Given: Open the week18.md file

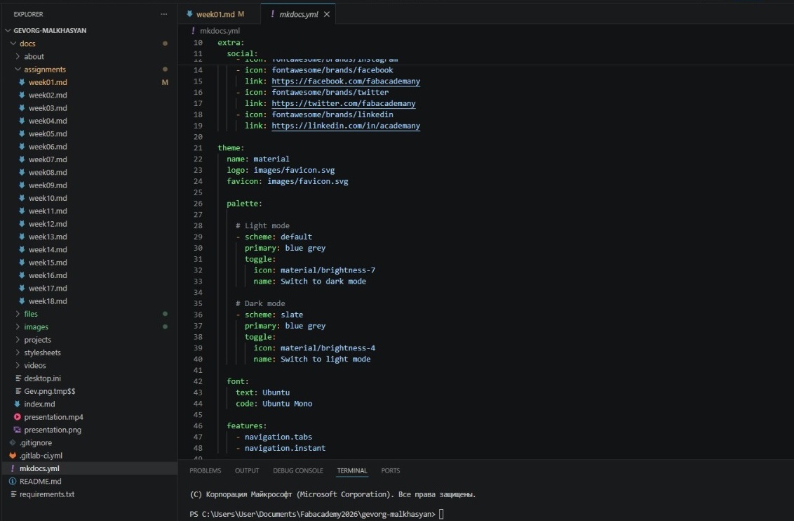Looking at the screenshot, I should pyautogui.click(x=48, y=301).
